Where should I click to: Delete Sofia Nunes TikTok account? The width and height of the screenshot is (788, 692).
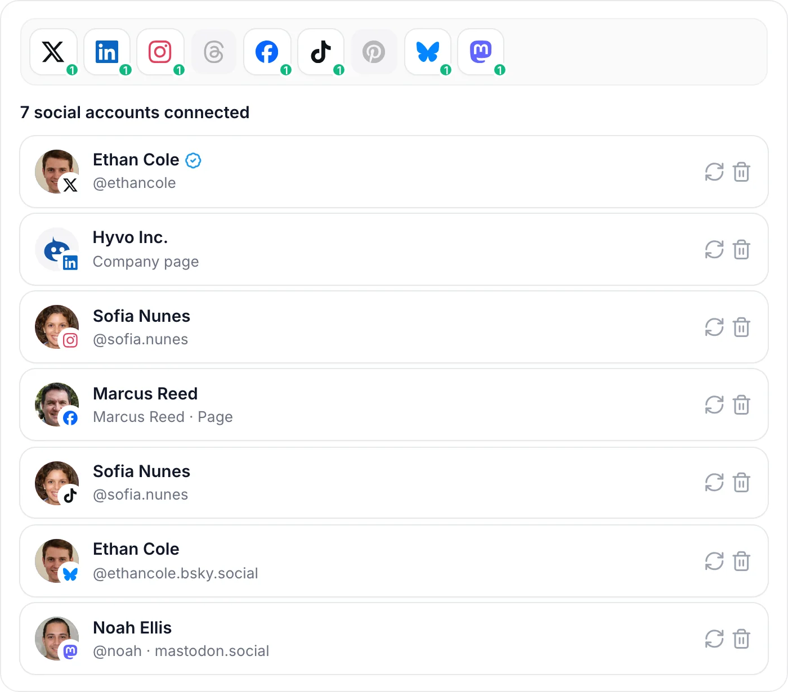[x=741, y=483]
